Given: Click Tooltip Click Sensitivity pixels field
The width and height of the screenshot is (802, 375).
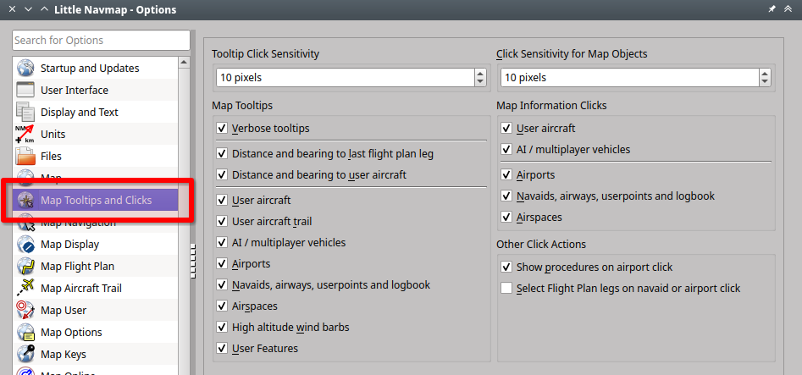Looking at the screenshot, I should 346,78.
